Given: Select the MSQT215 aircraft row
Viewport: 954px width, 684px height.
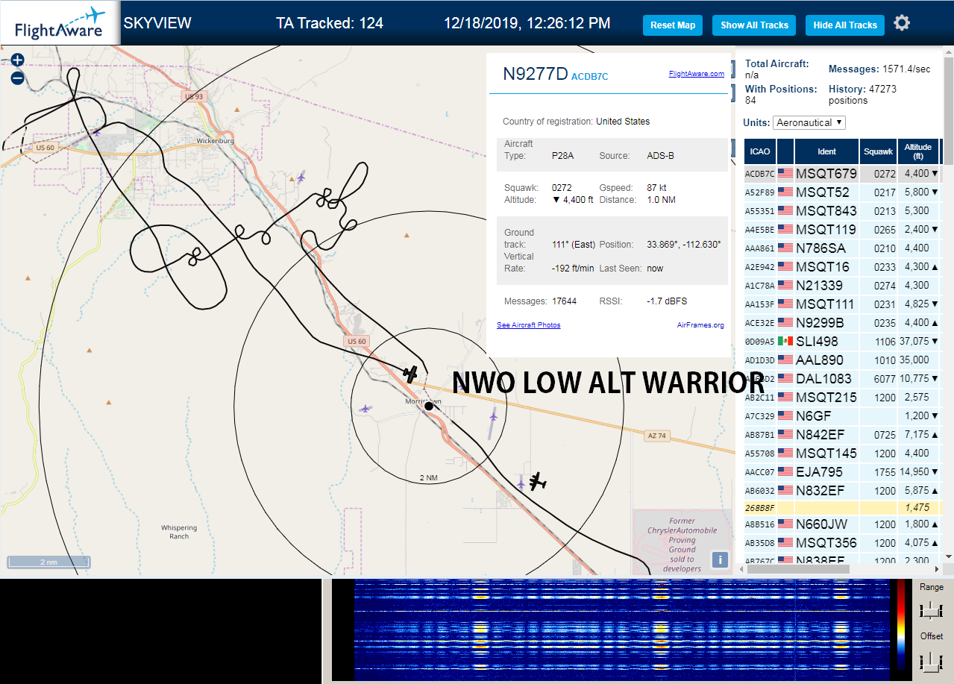Looking at the screenshot, I should [842, 397].
